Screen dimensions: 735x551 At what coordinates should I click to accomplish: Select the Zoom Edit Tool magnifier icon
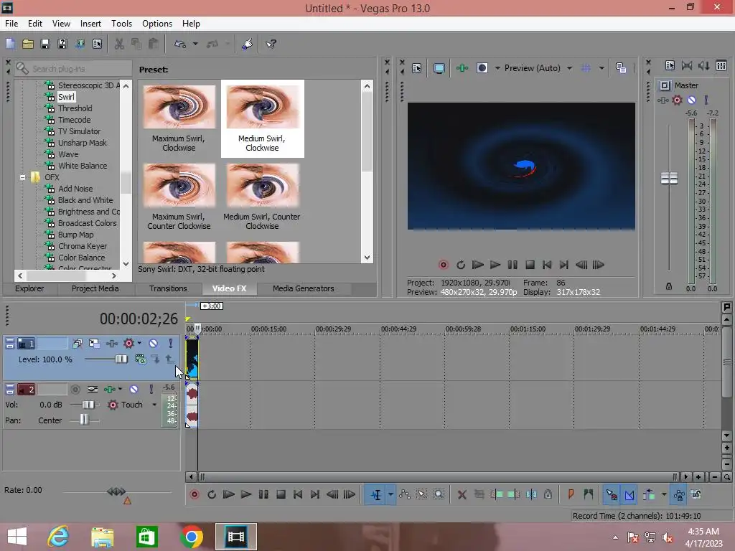pos(439,494)
